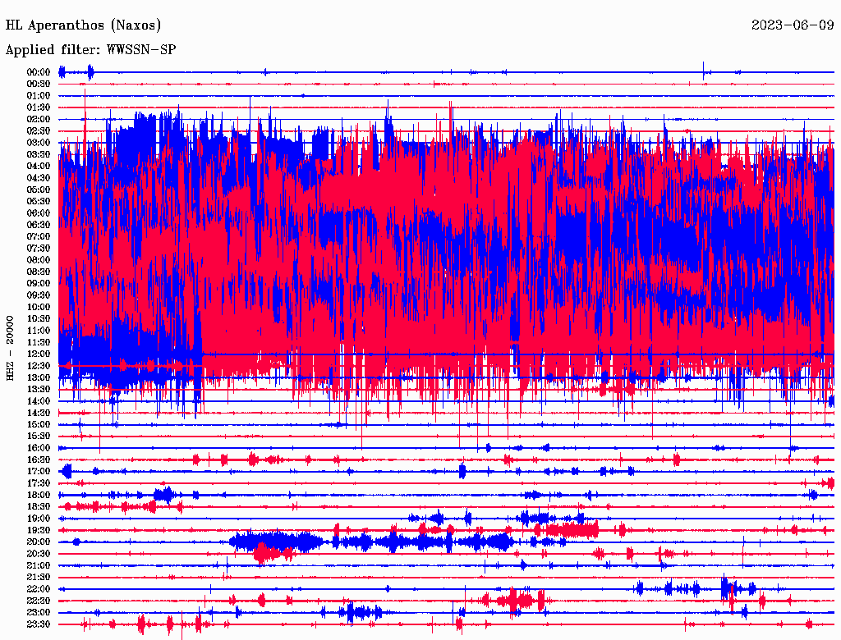Click the date label 2023-06-09
The image size is (841, 640).
[x=793, y=25]
